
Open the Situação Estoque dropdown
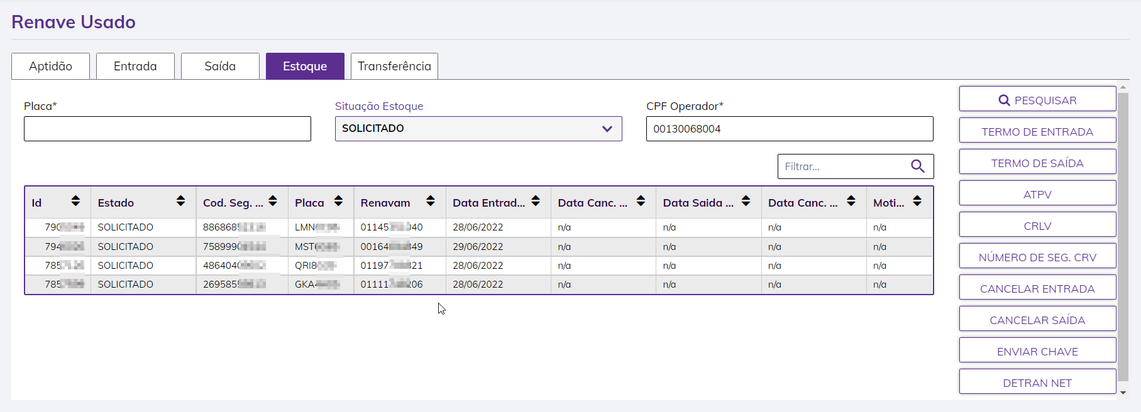478,129
